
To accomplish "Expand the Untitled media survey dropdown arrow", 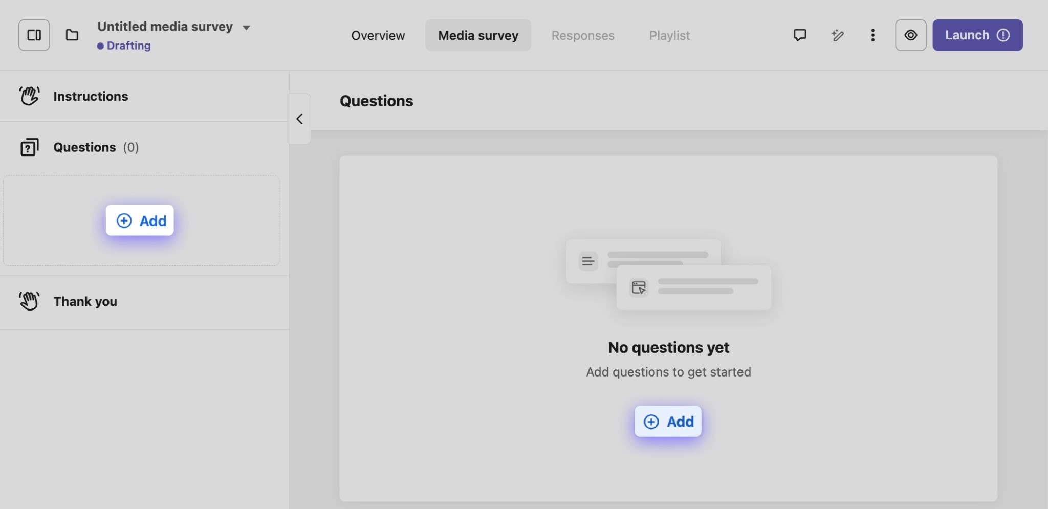I will 246,28.
